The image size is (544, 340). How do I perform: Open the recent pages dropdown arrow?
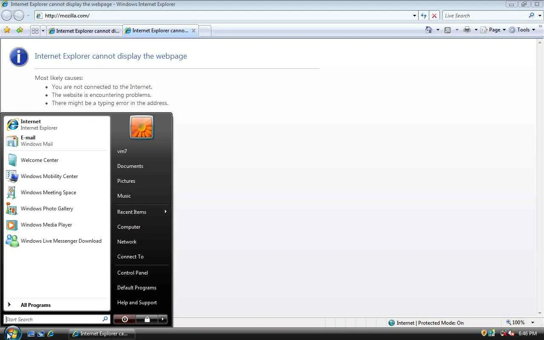tap(28, 16)
